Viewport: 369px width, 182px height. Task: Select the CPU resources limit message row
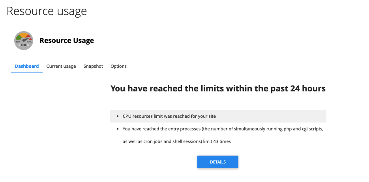tap(218, 116)
